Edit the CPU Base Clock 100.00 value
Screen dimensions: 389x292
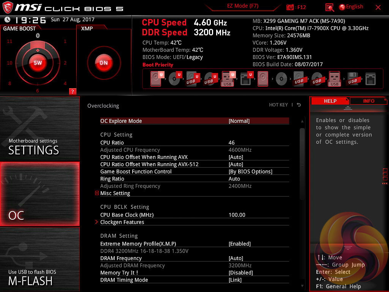(237, 215)
